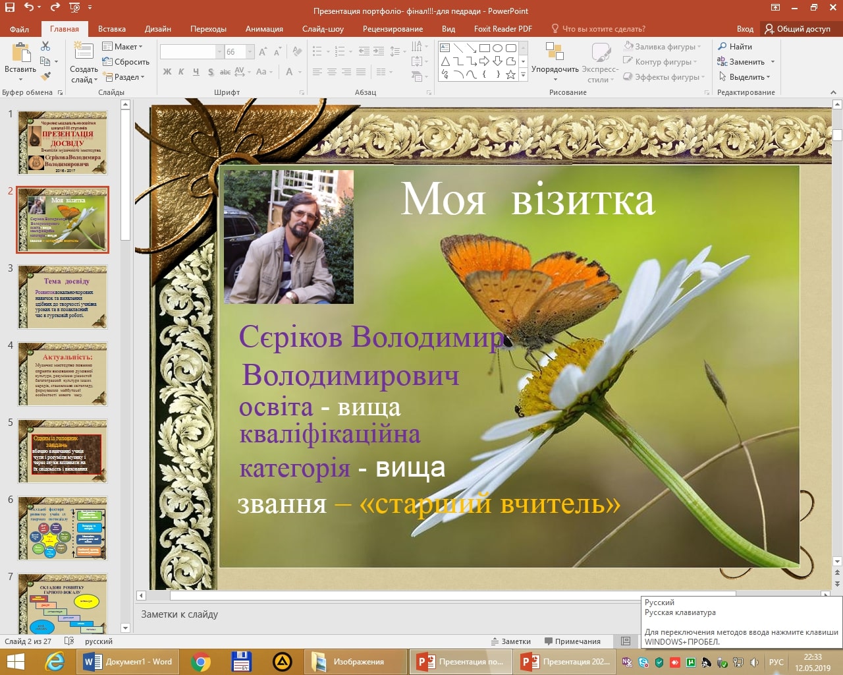843x675 pixels.
Task: Open the Макет layout dropdown
Action: 122,47
